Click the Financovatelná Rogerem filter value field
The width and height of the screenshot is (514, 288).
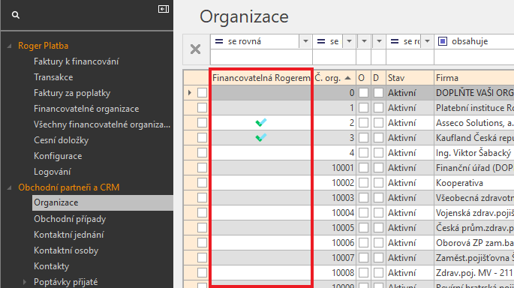(261, 57)
